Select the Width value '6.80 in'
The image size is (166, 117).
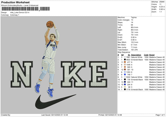click(x=162, y=9)
